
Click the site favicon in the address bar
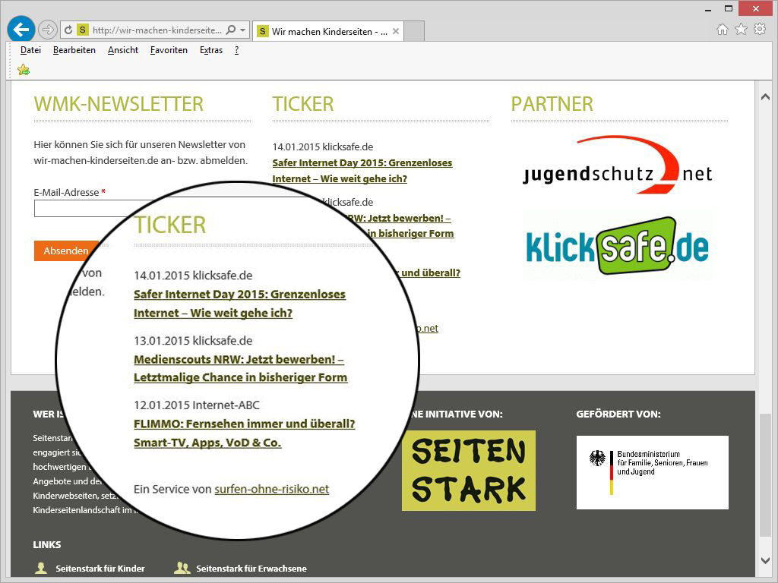click(82, 30)
